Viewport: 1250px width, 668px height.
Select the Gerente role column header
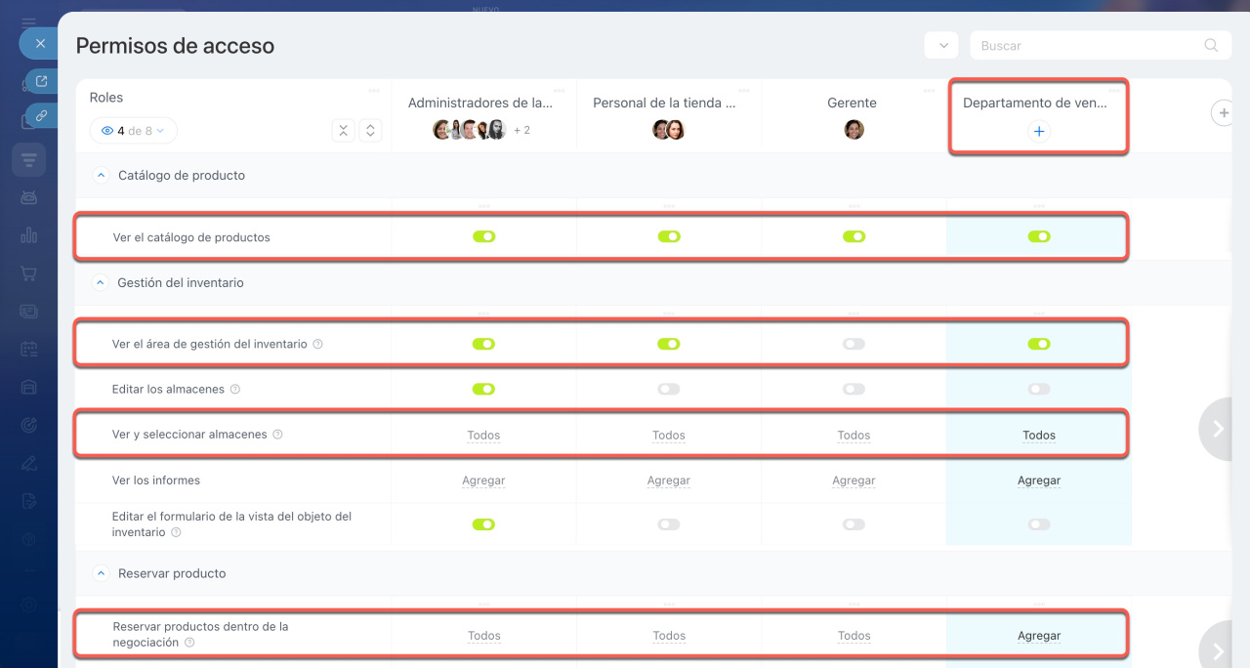pyautogui.click(x=854, y=103)
